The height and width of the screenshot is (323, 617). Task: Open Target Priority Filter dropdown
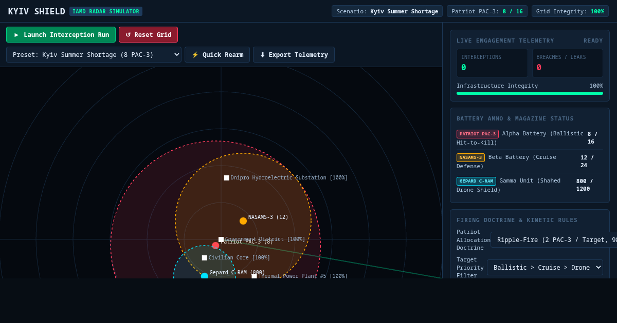coord(545,267)
